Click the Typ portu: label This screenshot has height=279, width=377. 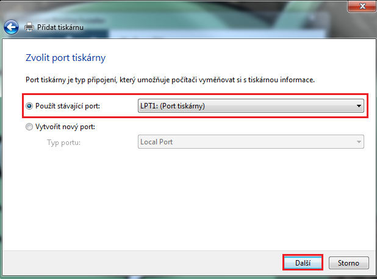[63, 143]
